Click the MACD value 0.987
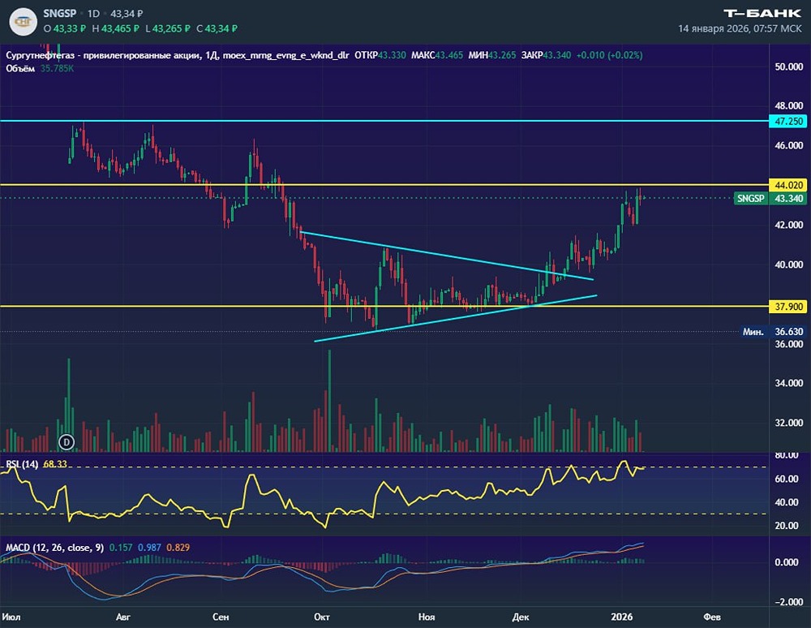The width and height of the screenshot is (811, 628). coord(149,548)
